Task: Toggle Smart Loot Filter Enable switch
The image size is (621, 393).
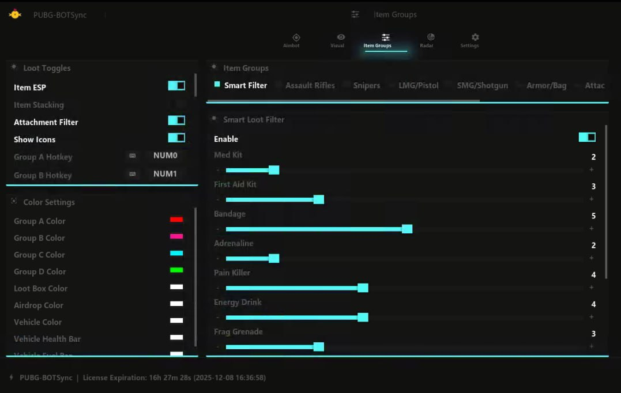Action: point(587,137)
